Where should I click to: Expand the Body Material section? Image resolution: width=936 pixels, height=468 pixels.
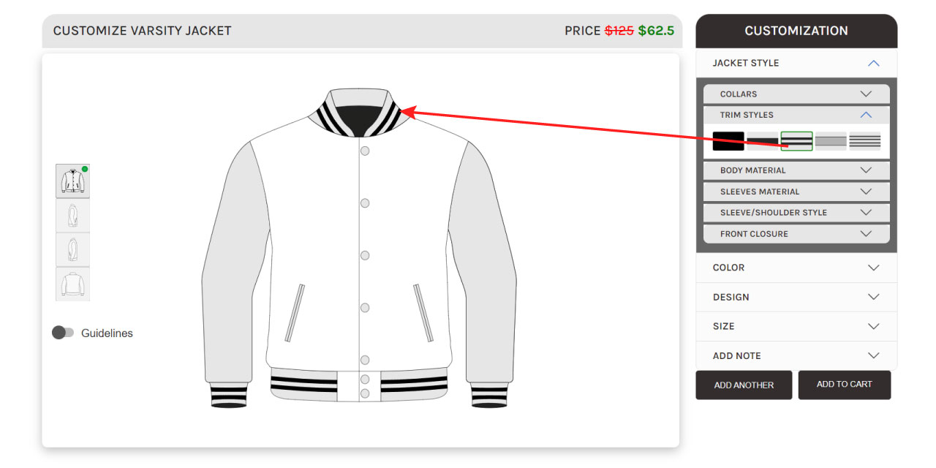tap(796, 170)
